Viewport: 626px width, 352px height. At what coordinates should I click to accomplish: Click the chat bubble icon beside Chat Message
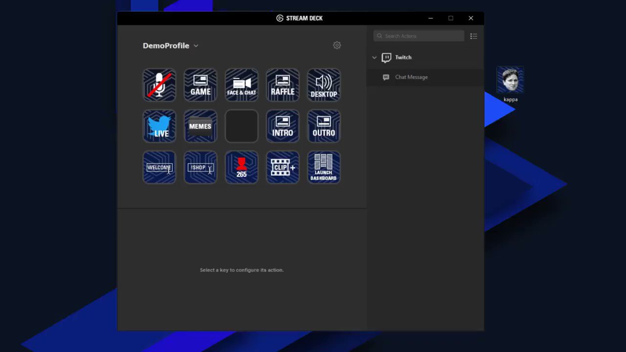click(386, 77)
